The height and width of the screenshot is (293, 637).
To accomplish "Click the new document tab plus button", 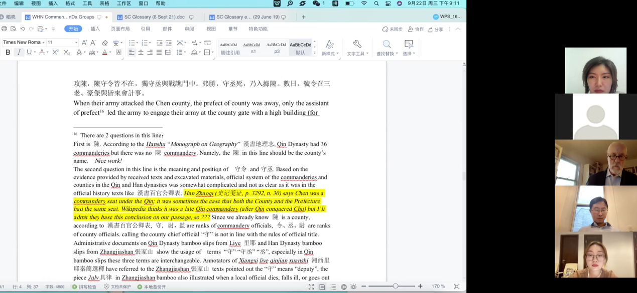I will coord(303,17).
